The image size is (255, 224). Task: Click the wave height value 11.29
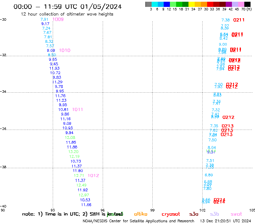[x=58, y=82]
